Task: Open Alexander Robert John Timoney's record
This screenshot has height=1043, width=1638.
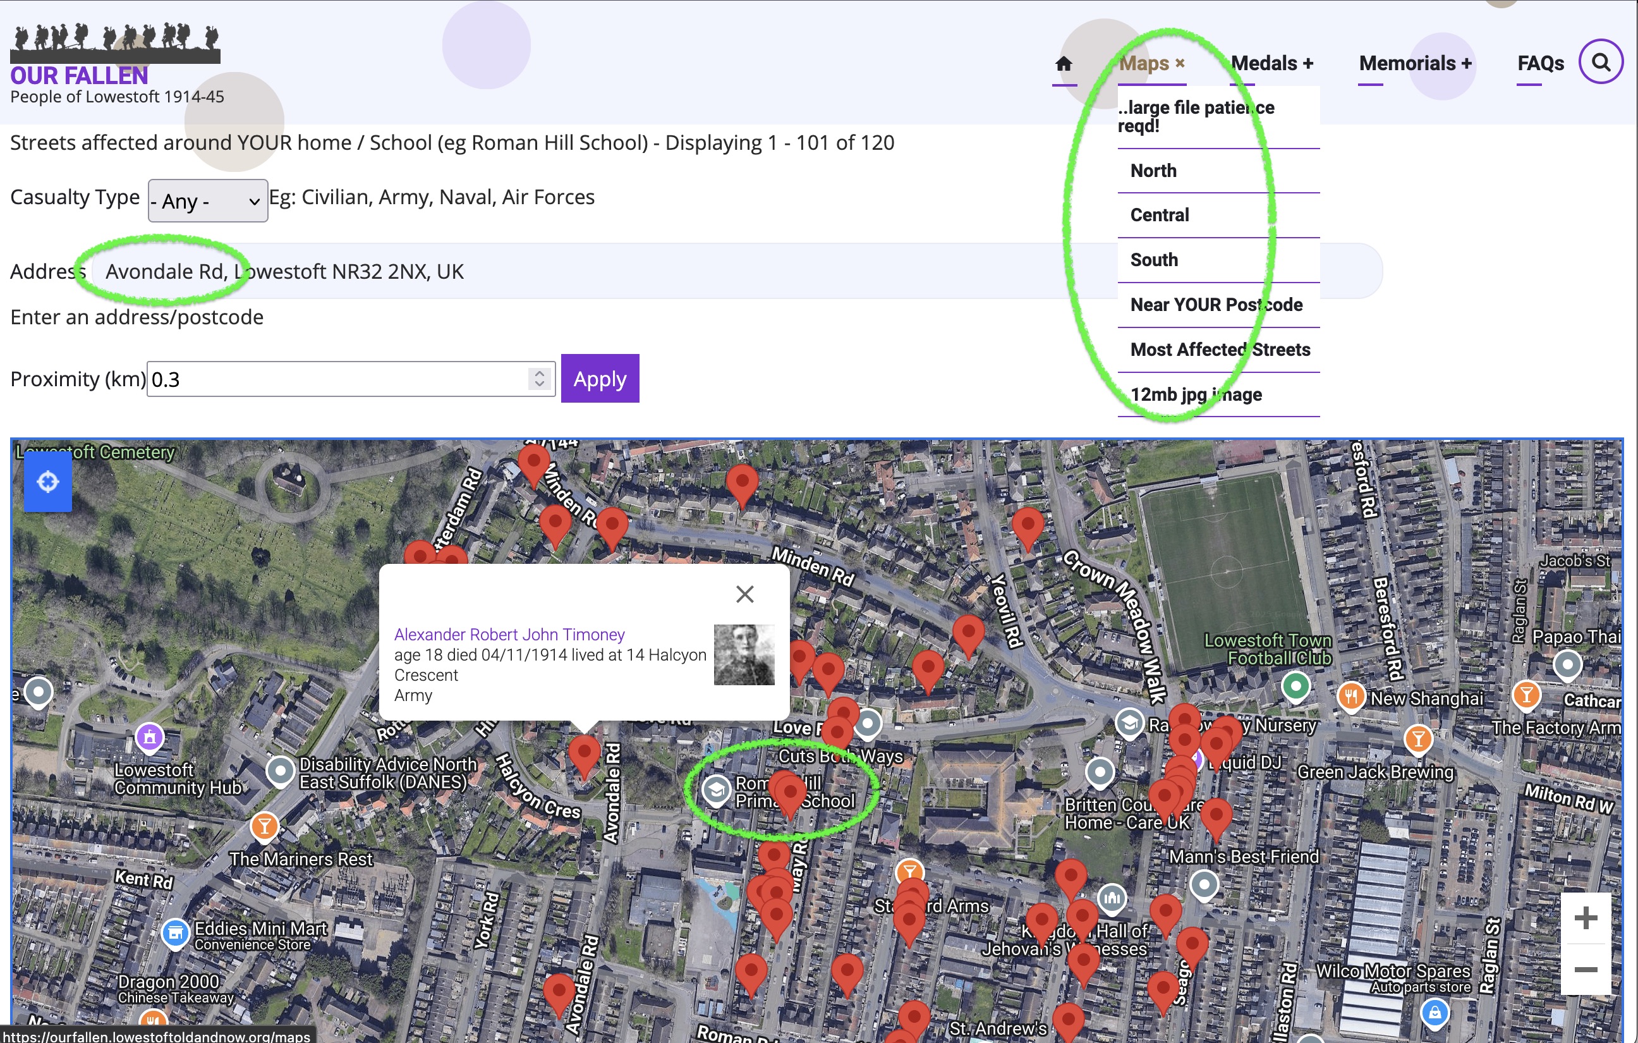Action: tap(509, 634)
